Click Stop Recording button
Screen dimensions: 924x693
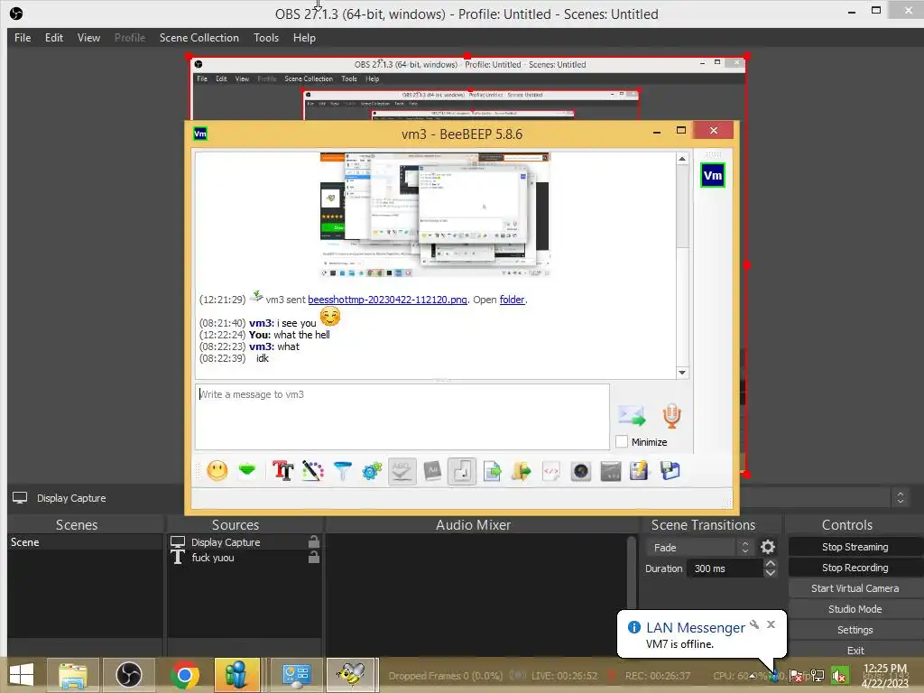click(x=855, y=568)
